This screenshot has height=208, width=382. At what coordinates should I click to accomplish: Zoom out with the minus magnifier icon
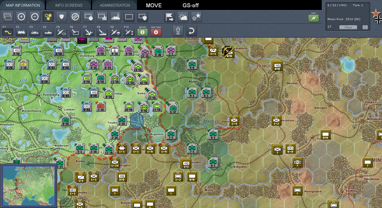click(x=35, y=17)
